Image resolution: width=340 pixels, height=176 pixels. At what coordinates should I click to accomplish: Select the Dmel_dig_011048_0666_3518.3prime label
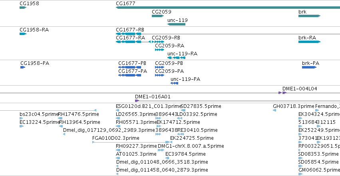click(162, 162)
